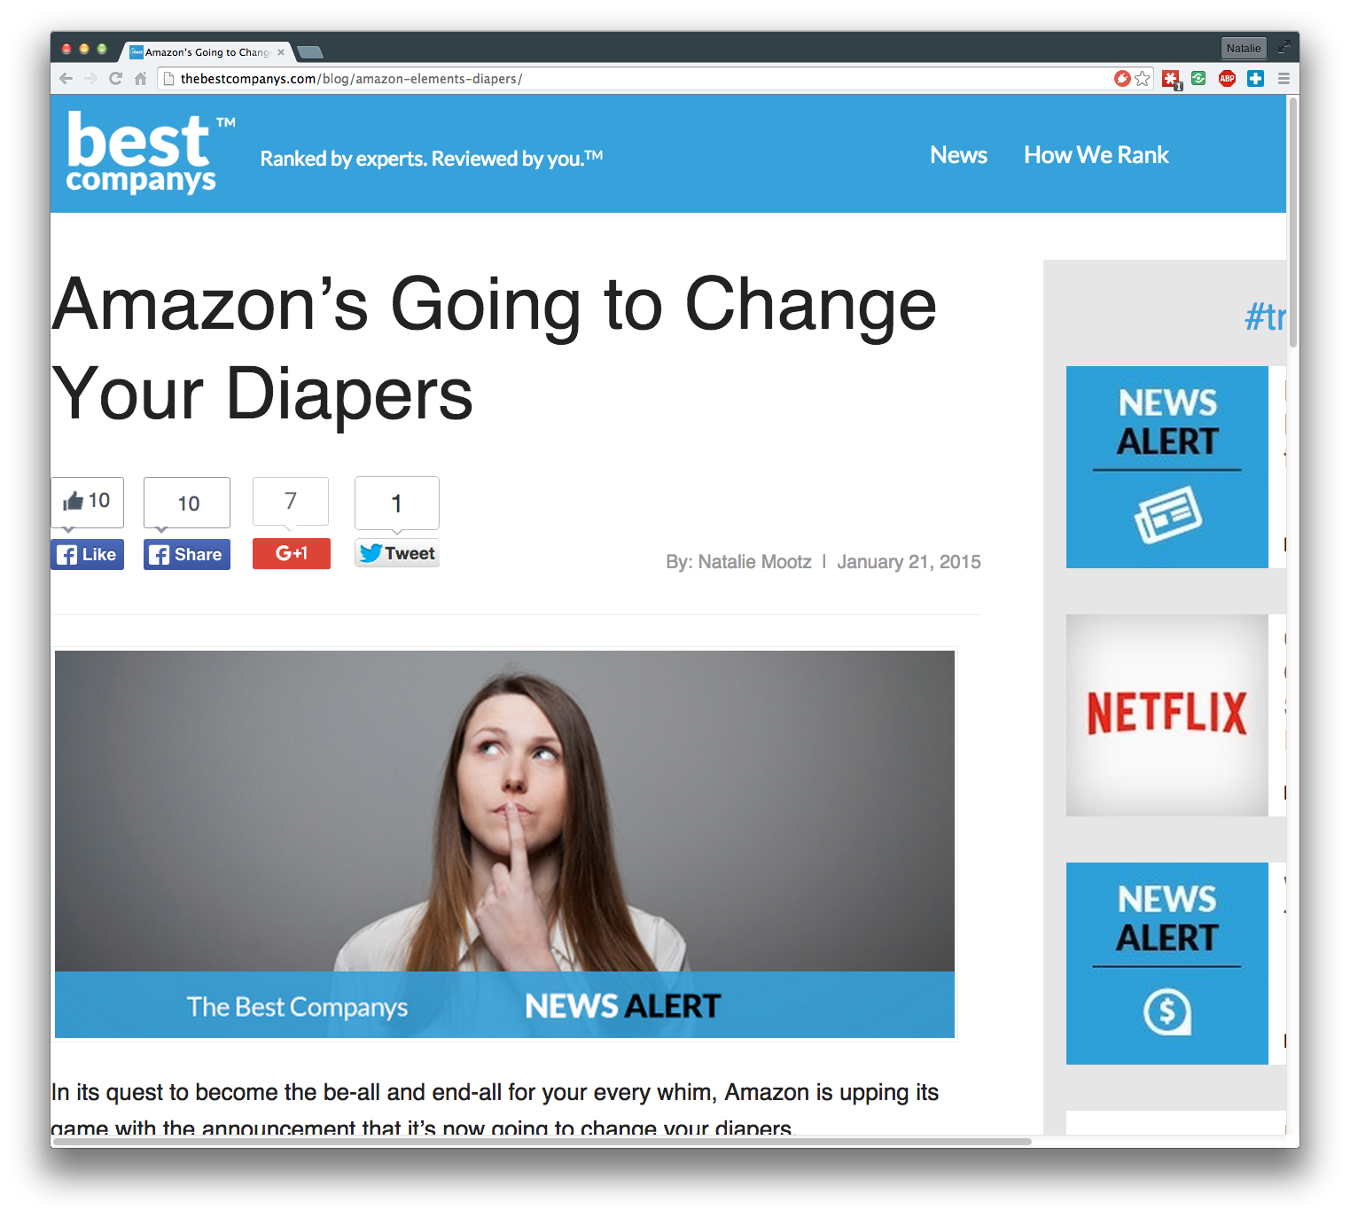Share the article via Facebook Share
Screen dimensions: 1350x1218
[187, 555]
